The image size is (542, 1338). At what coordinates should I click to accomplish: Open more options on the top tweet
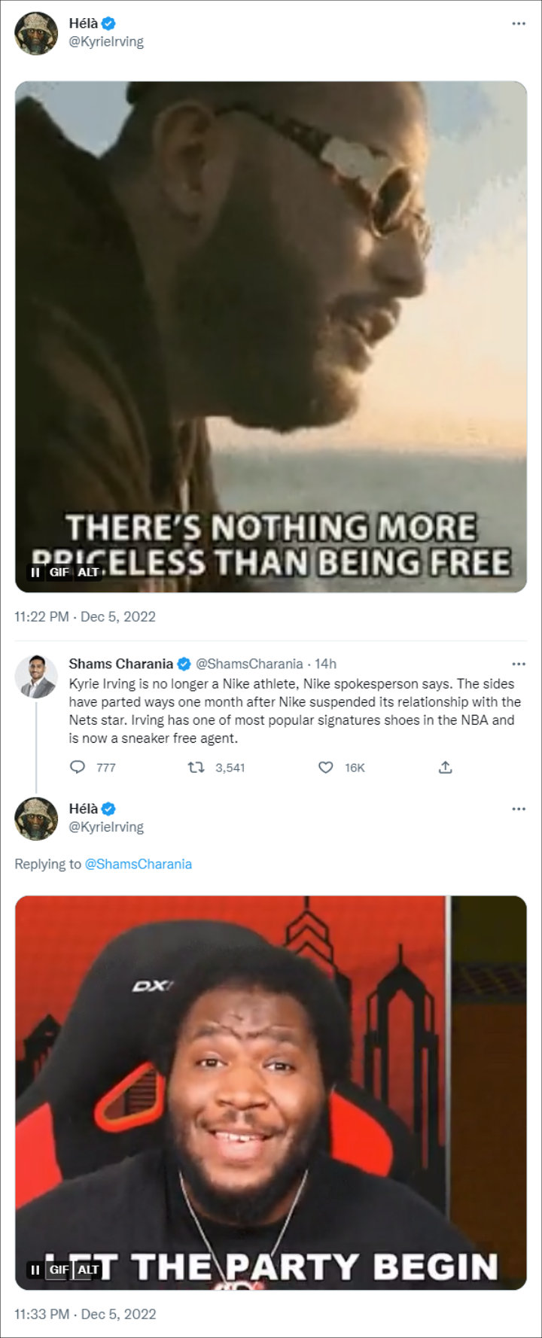click(518, 24)
